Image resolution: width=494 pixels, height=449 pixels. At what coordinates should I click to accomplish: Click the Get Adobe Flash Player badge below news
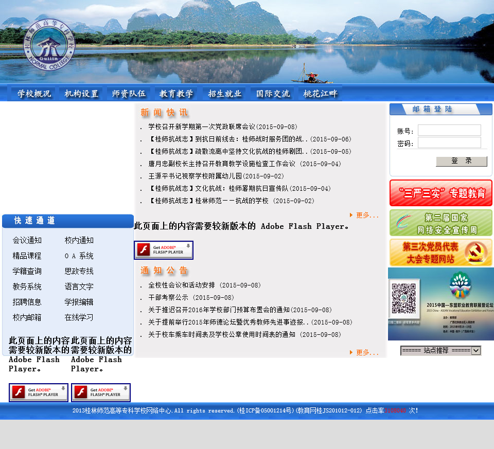tap(164, 250)
